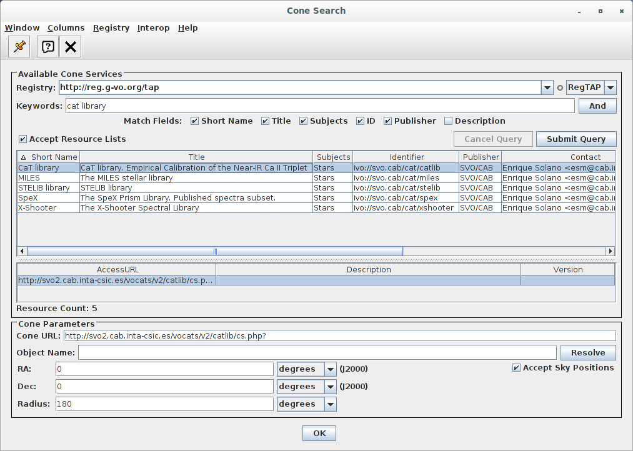Click the Title column header
The width and height of the screenshot is (633, 451).
pos(196,157)
